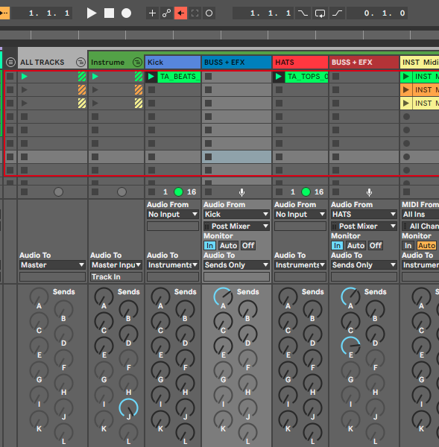
Task: Arm the Arrangement Record button
Action: tap(126, 13)
